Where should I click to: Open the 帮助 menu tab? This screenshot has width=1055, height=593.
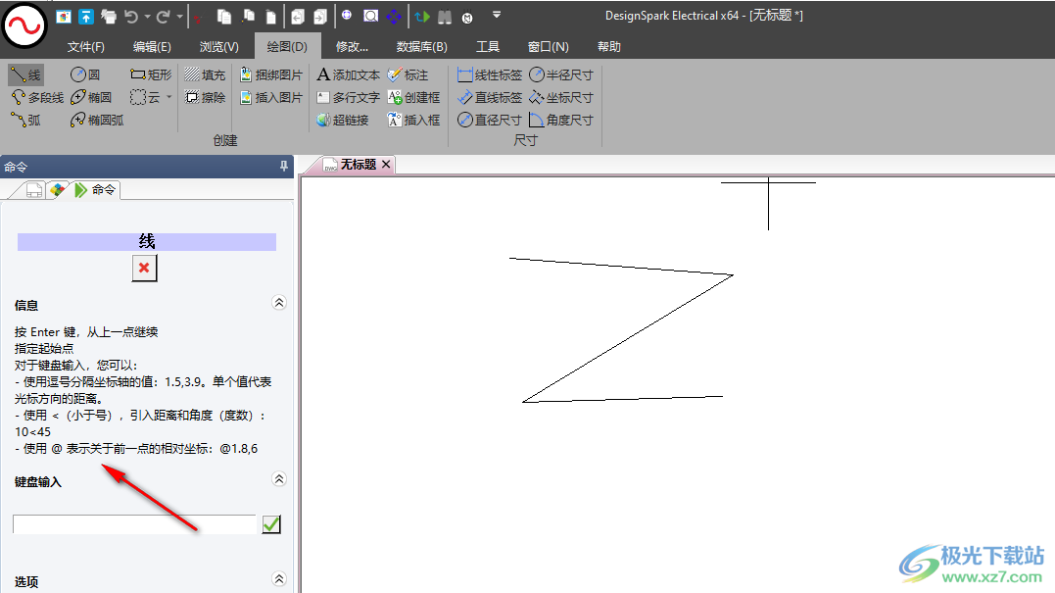[x=609, y=46]
